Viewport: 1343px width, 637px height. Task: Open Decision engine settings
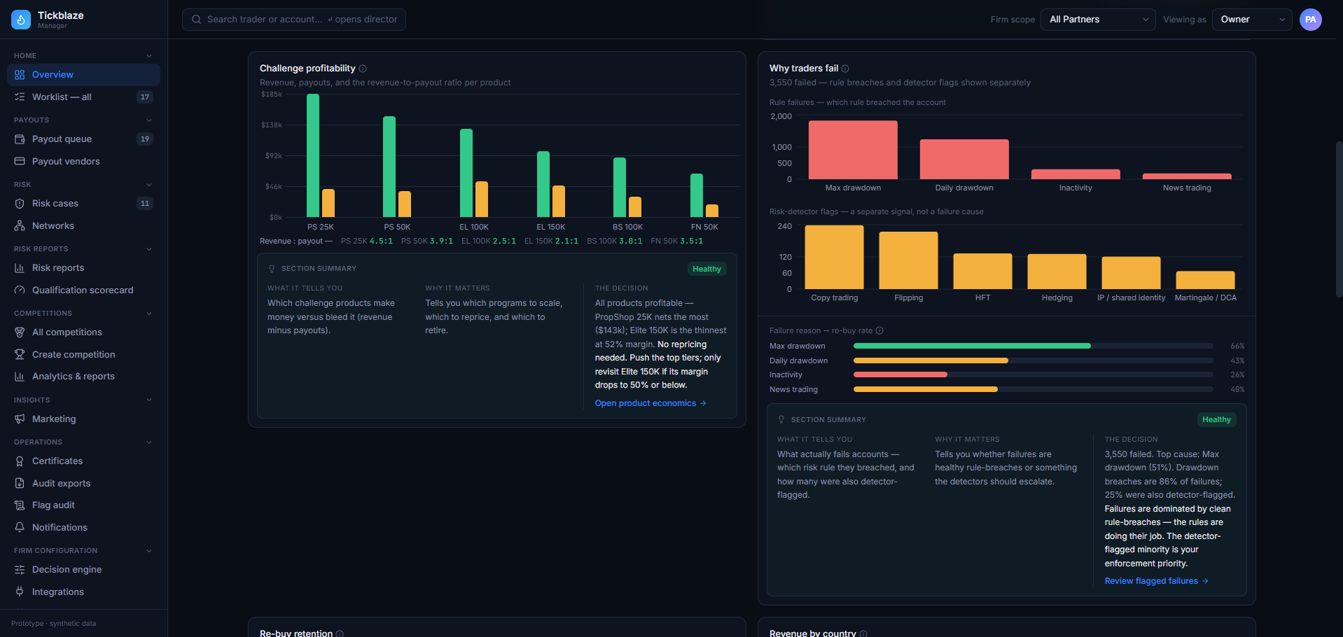click(83, 570)
